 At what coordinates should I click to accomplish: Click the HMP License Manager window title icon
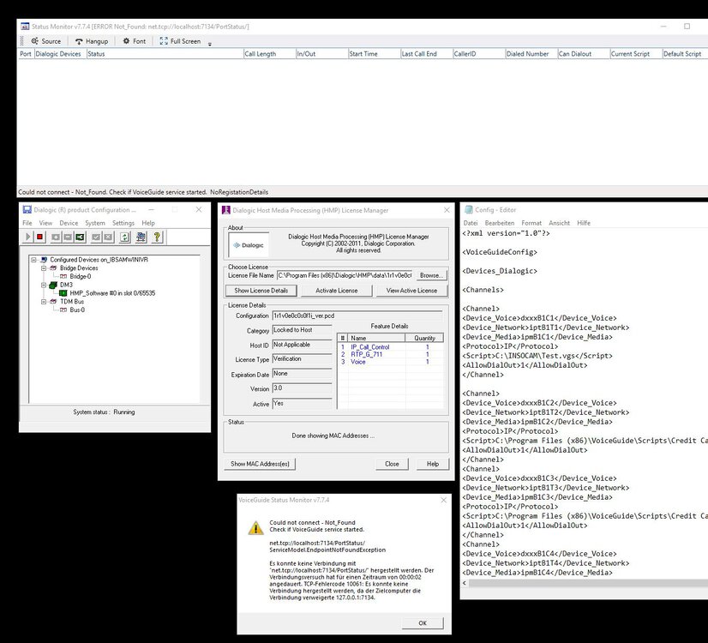click(x=225, y=210)
